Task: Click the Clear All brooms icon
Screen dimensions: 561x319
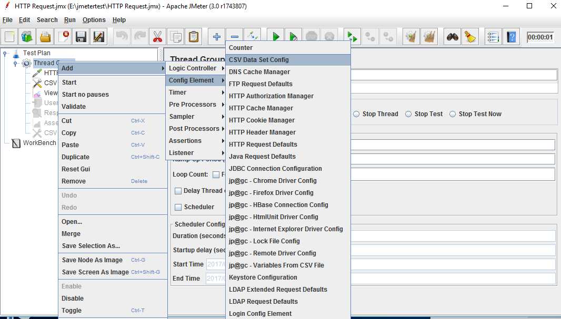Action: pos(429,37)
